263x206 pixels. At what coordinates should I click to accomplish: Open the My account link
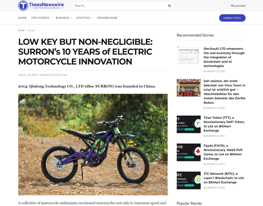(238, 6)
